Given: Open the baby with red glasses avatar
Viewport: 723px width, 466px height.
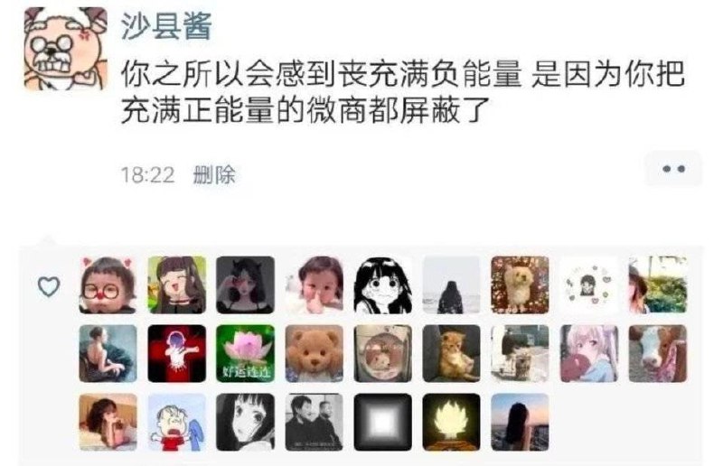Looking at the screenshot, I should pos(108,285).
